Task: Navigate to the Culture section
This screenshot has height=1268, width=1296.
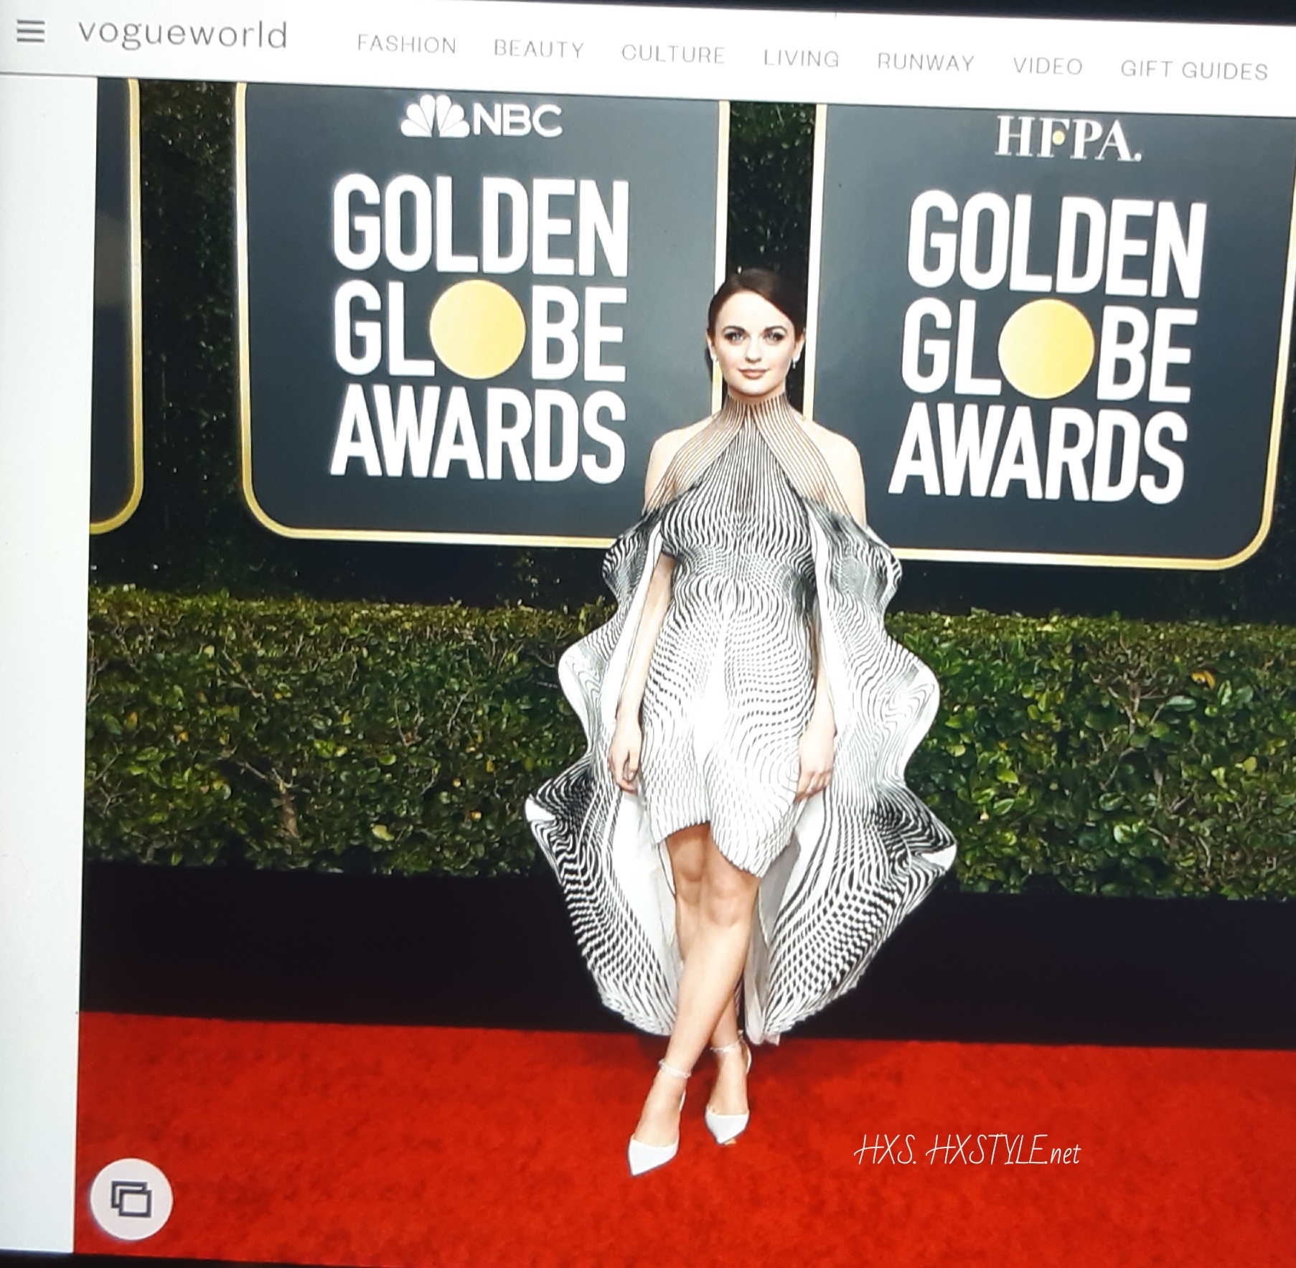Action: click(x=672, y=54)
